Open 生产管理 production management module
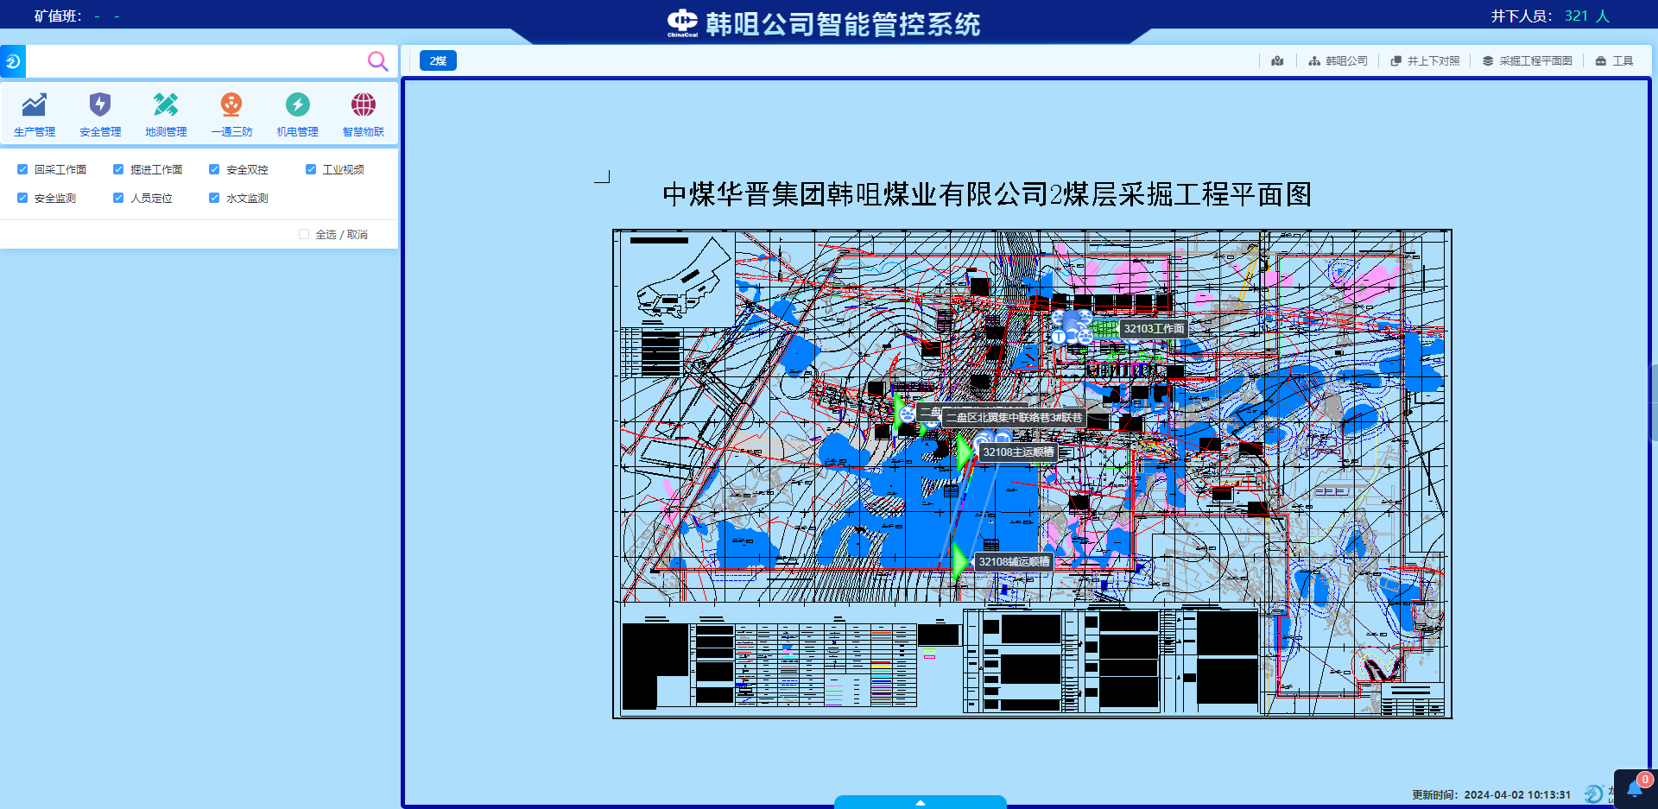This screenshot has width=1658, height=809. (35, 114)
